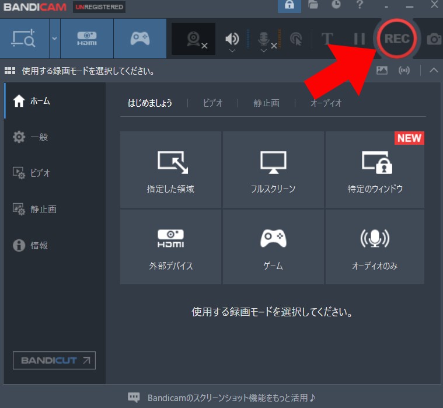Click the audio broadcast icon below REC
This screenshot has height=408, width=443.
click(x=404, y=70)
